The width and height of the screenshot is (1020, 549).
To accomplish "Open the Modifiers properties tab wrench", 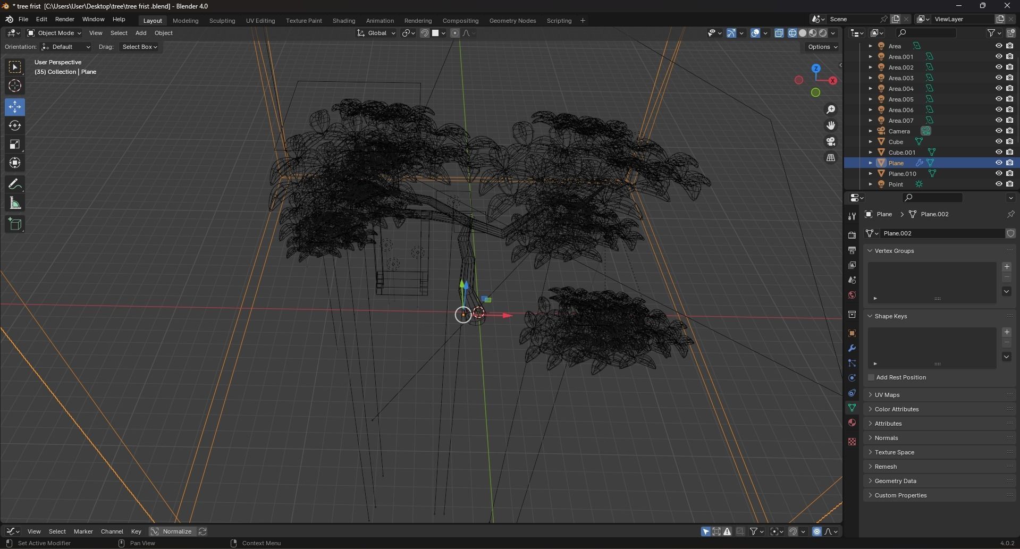I will 852,348.
